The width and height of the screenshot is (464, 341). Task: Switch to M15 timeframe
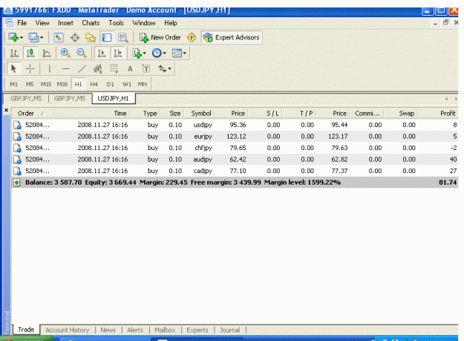coord(46,85)
